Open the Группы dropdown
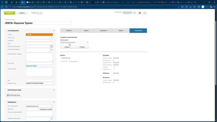Screen dimensions: 217x122 pos(39,38)
